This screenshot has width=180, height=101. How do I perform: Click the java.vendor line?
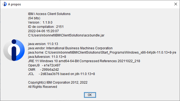(x=70, y=48)
